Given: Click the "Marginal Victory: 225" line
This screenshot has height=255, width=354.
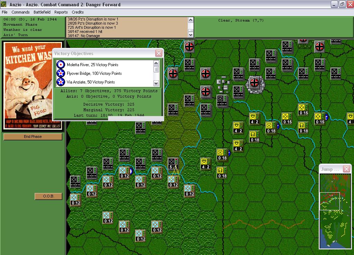Looking at the screenshot, I should (109, 110).
